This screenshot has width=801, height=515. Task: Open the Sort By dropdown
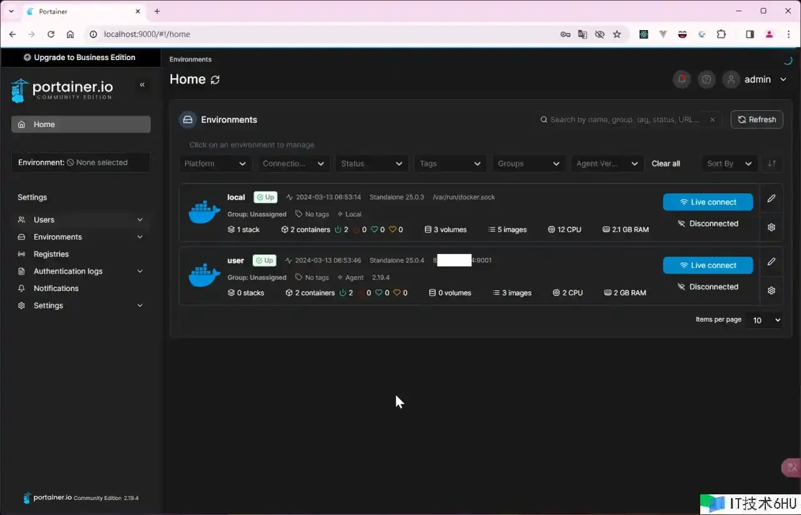pos(730,163)
